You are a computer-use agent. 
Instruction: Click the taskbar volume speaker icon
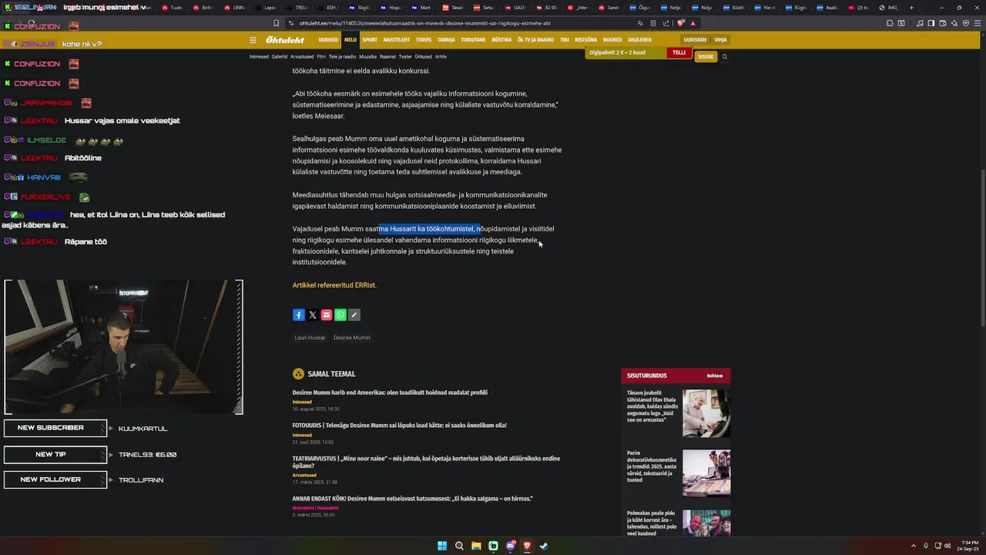point(947,546)
